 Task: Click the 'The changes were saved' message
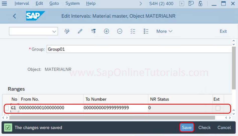[x=38, y=127]
